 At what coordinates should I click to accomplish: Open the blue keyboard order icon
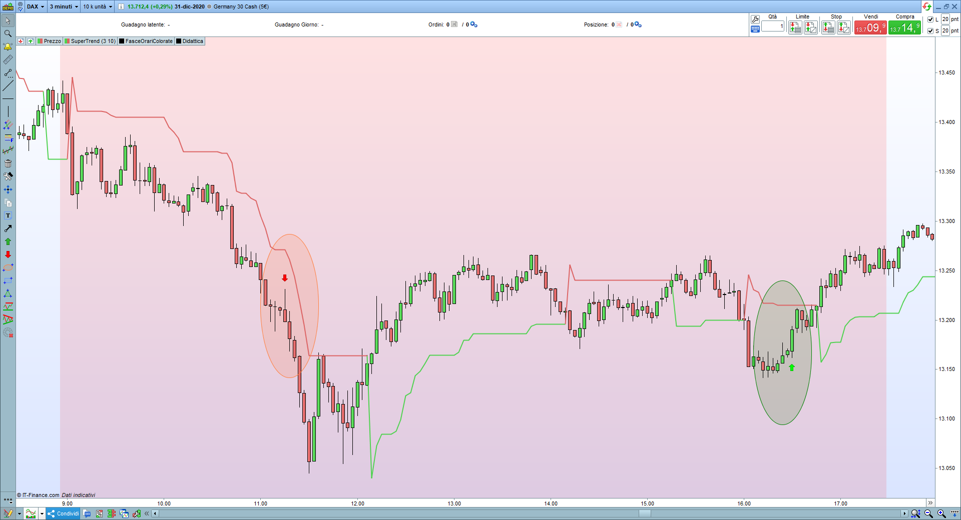pyautogui.click(x=755, y=29)
